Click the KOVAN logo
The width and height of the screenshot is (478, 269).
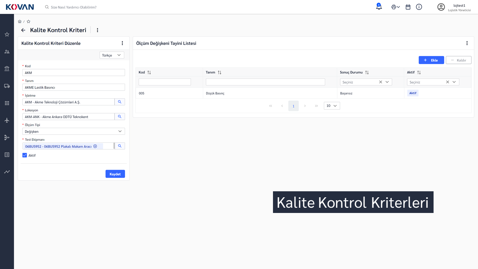click(x=20, y=7)
